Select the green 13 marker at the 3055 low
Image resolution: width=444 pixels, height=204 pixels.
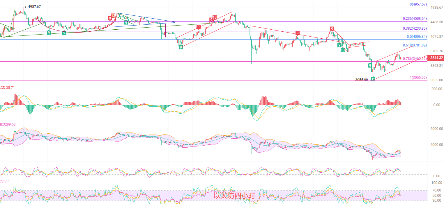pos(373,79)
